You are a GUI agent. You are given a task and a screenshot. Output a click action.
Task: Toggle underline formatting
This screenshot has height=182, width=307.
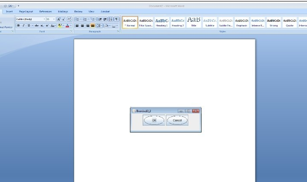tap(29, 26)
